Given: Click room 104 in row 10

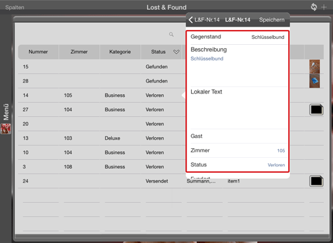Looking at the screenshot, I should pyautogui.click(x=68, y=153).
